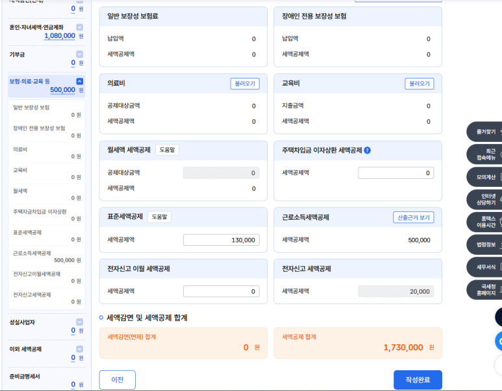The height and width of the screenshot is (391, 502).
Task: Click the 장애인 전용 보장성 보험 card header
Action: (358, 16)
